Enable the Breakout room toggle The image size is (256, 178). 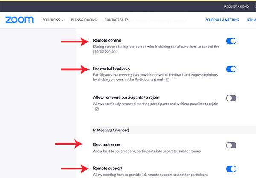[x=231, y=145]
